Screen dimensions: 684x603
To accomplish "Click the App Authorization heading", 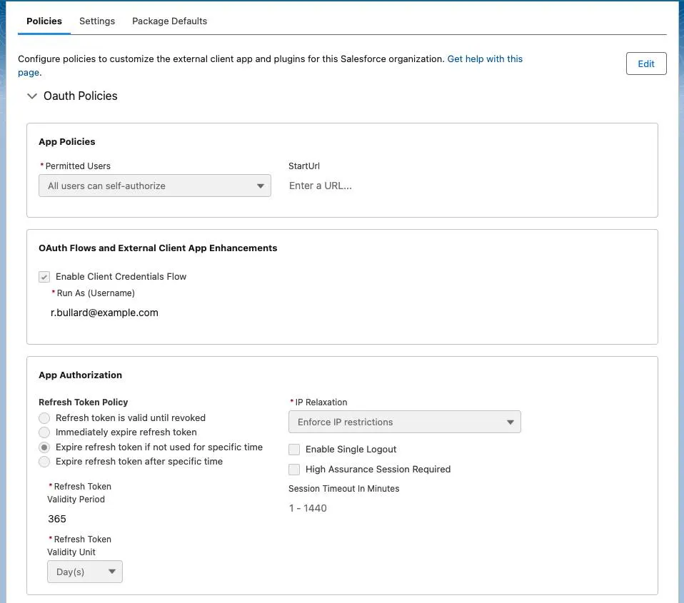I will pyautogui.click(x=80, y=375).
